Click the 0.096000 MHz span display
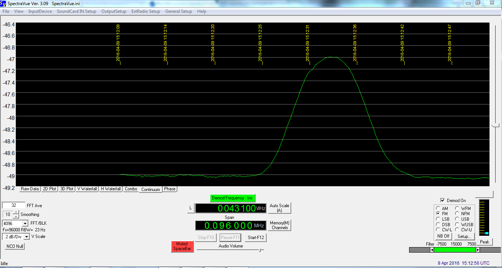The height and width of the screenshot is (268, 502). click(x=231, y=225)
